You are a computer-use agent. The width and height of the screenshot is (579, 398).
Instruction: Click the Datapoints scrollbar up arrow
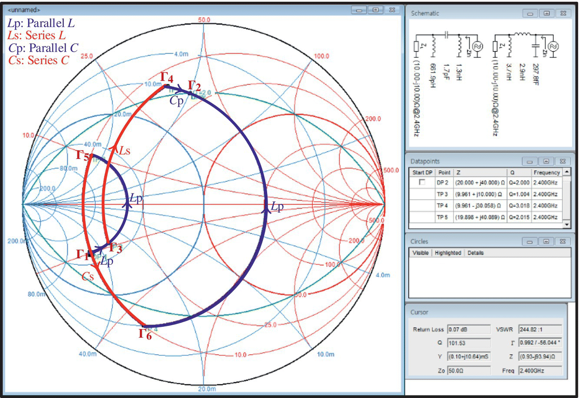566,172
